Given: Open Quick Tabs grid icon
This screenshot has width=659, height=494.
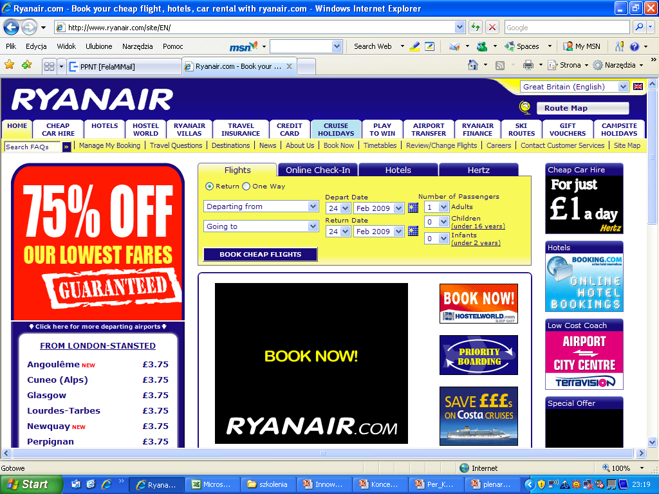Looking at the screenshot, I should pos(49,66).
